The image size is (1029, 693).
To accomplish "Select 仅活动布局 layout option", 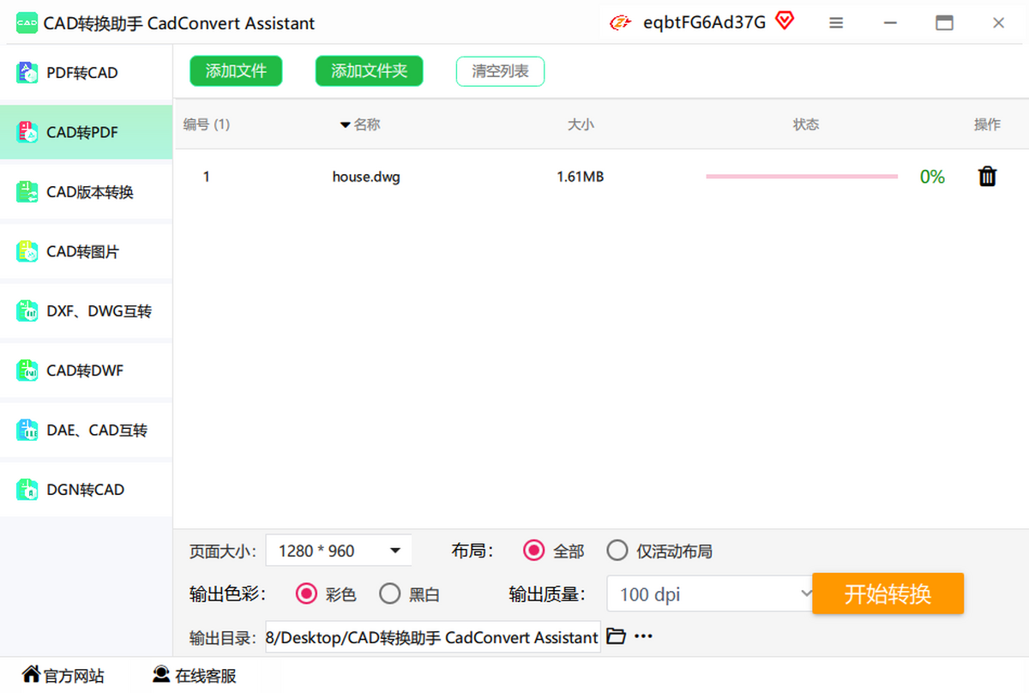I will click(x=617, y=550).
